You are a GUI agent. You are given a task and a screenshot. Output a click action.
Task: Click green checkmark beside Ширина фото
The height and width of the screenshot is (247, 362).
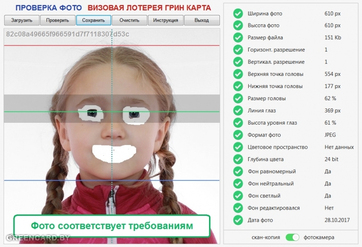[x=238, y=14]
